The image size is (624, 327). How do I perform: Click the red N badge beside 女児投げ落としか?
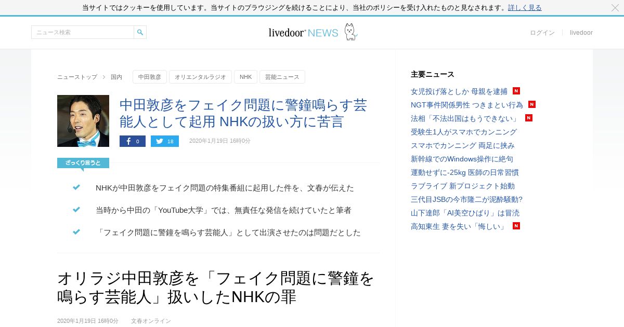[516, 91]
